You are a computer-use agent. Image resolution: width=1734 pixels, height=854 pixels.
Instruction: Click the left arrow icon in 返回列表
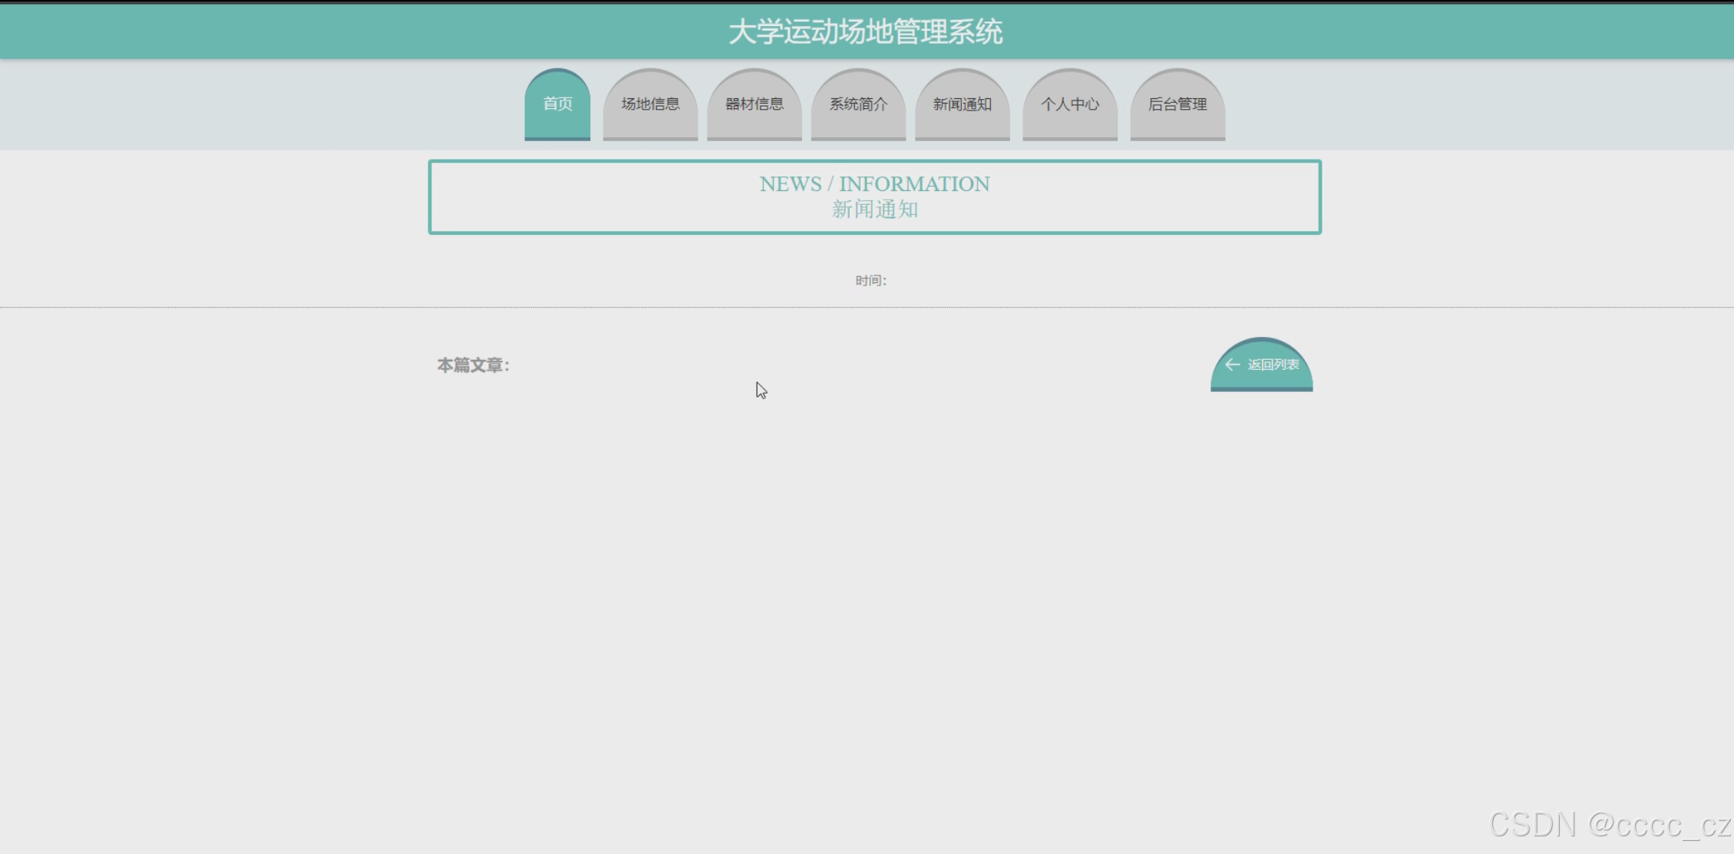(x=1232, y=364)
